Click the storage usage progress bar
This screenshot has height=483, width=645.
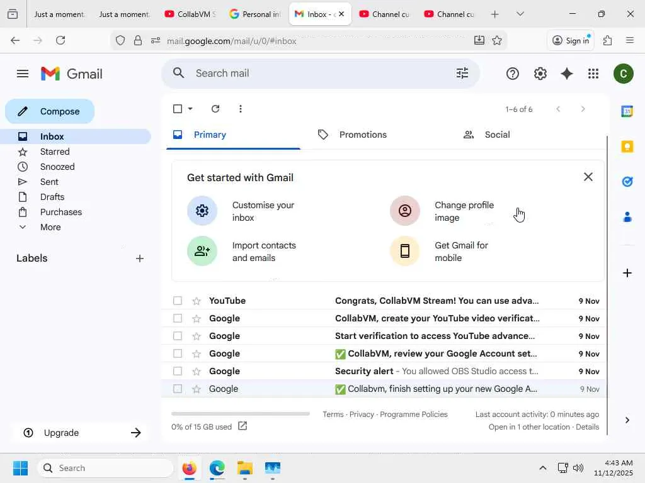(240, 414)
